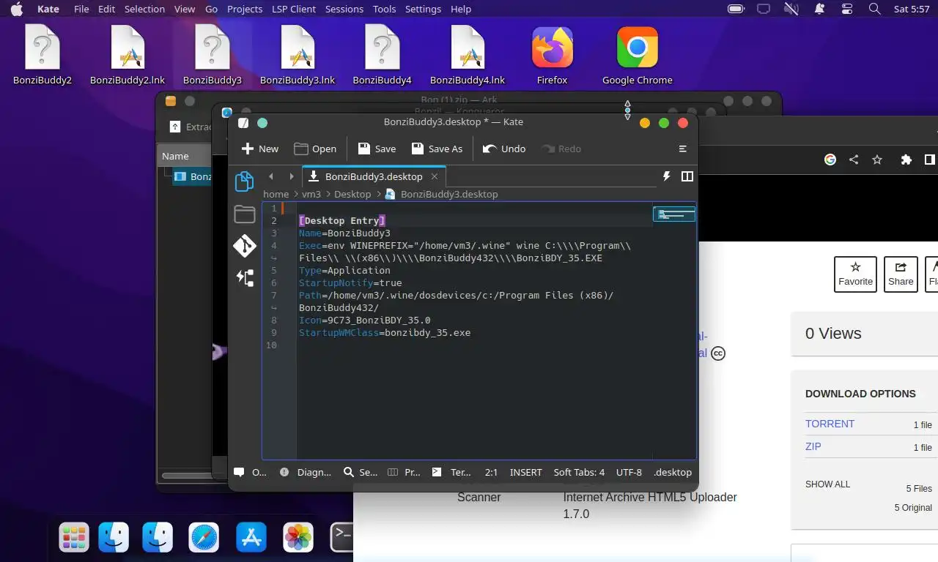938x562 pixels.
Task: Click the ZIP download link
Action: pyautogui.click(x=813, y=446)
